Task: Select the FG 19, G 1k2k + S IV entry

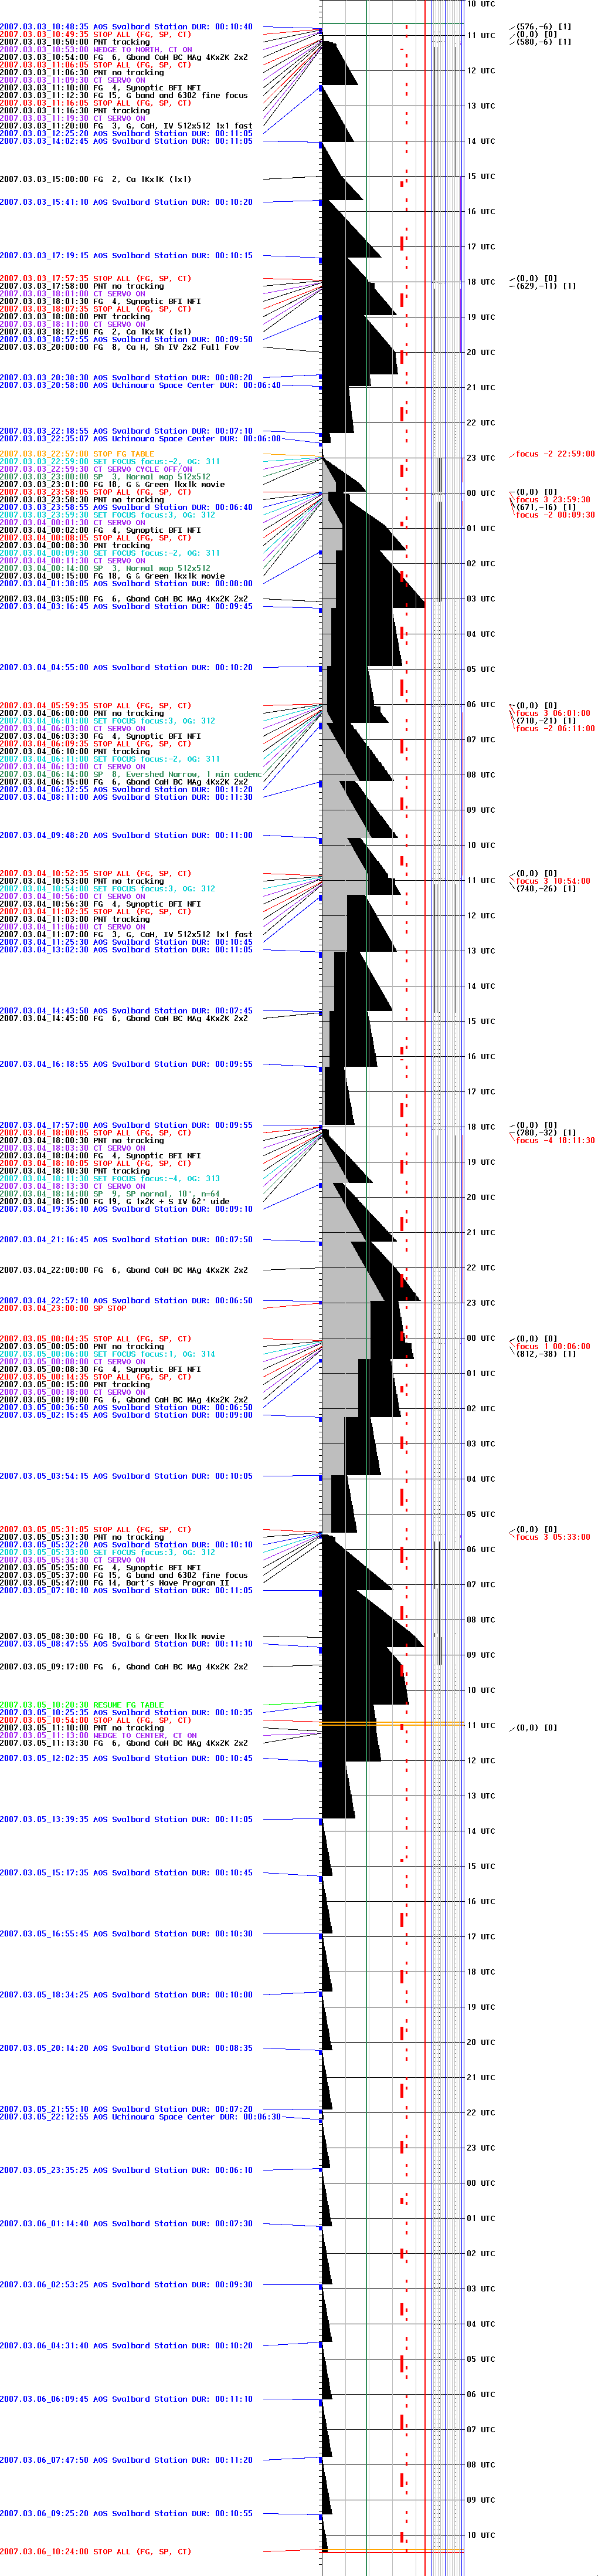Action: [114, 1201]
